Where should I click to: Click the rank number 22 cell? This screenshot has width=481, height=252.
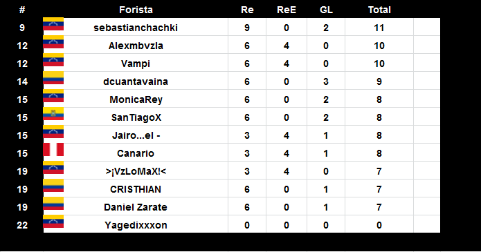coord(22,225)
